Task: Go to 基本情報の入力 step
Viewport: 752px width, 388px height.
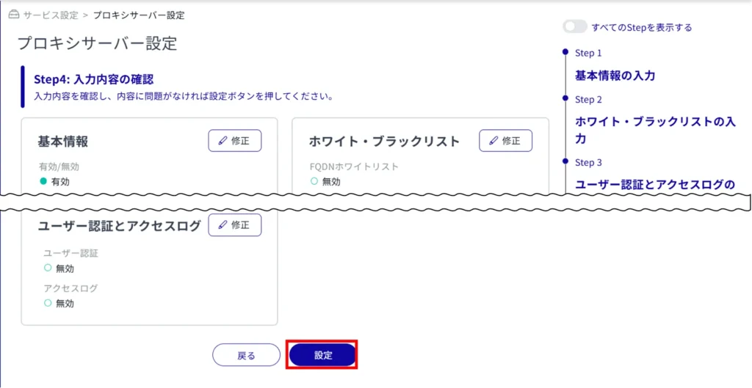Action: pyautogui.click(x=615, y=76)
